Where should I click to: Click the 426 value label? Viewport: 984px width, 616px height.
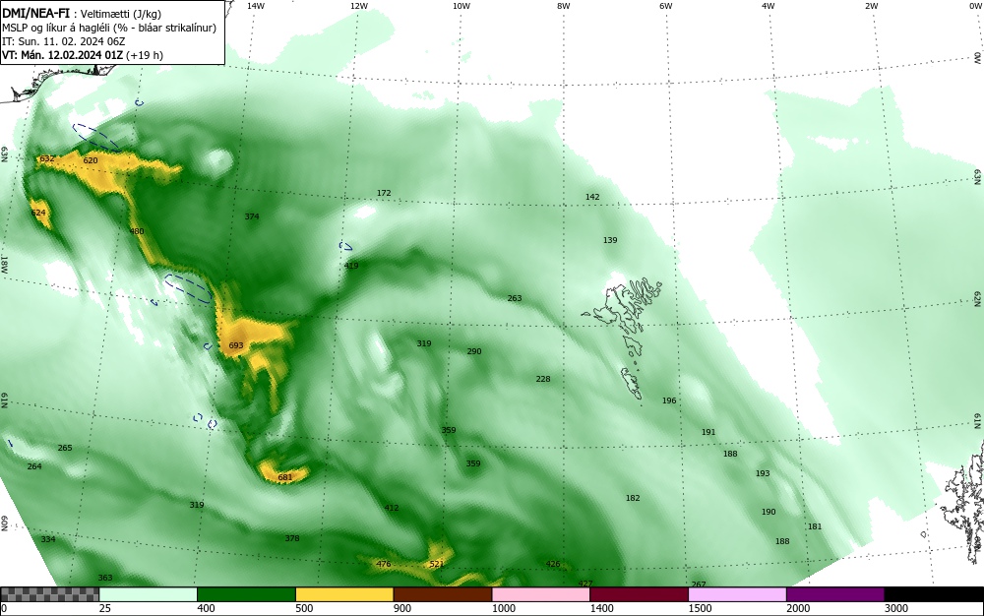coord(553,564)
